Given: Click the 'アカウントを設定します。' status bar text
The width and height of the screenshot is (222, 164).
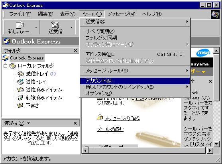Looking at the screenshot, I should (x=27, y=159).
